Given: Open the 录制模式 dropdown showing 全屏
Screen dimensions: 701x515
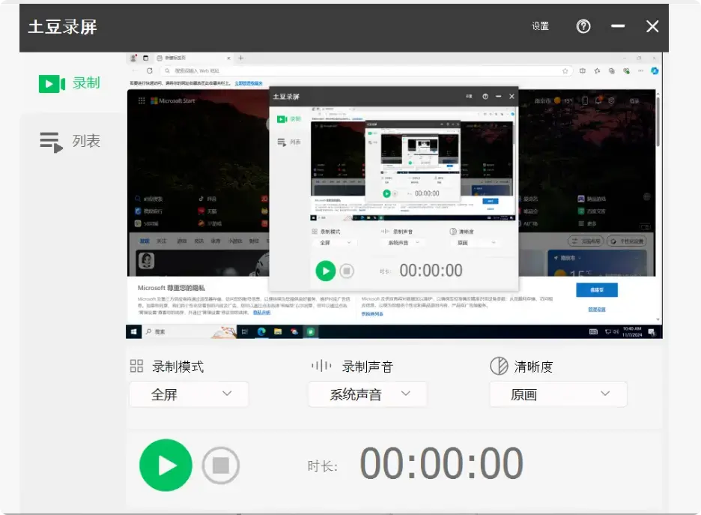Looking at the screenshot, I should click(188, 394).
